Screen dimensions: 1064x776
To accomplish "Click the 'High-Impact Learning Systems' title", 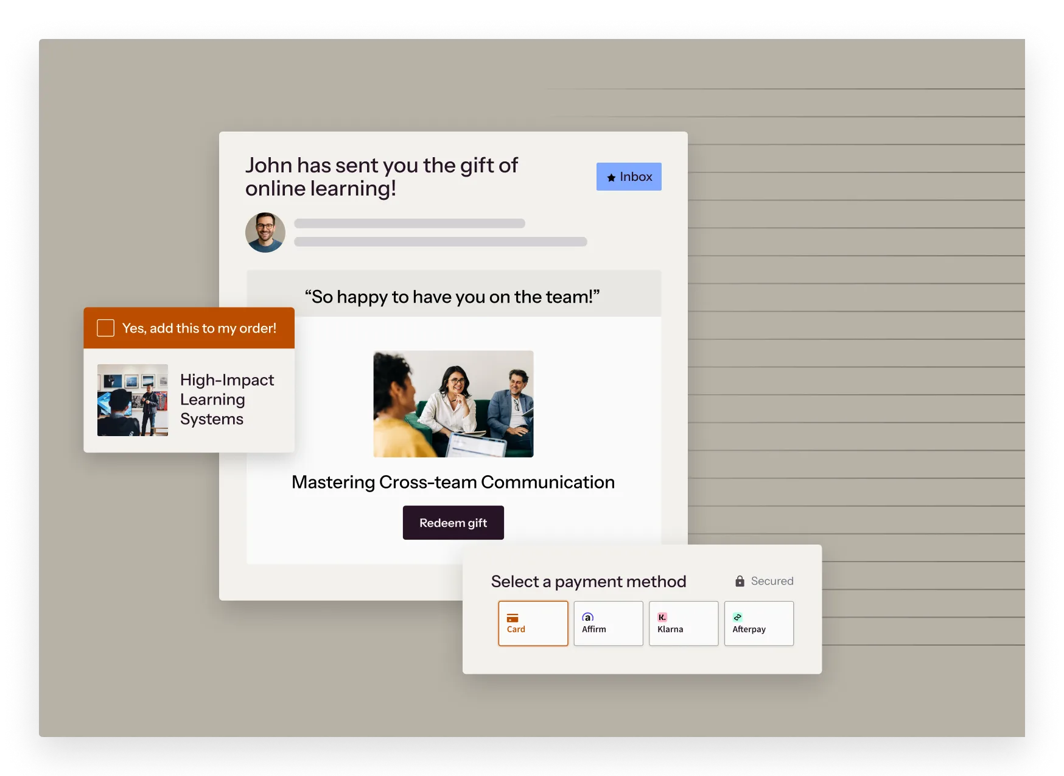I will click(227, 400).
